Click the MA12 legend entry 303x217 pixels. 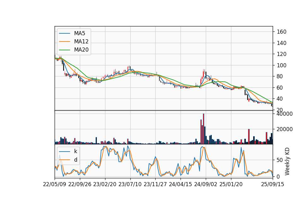pos(74,42)
